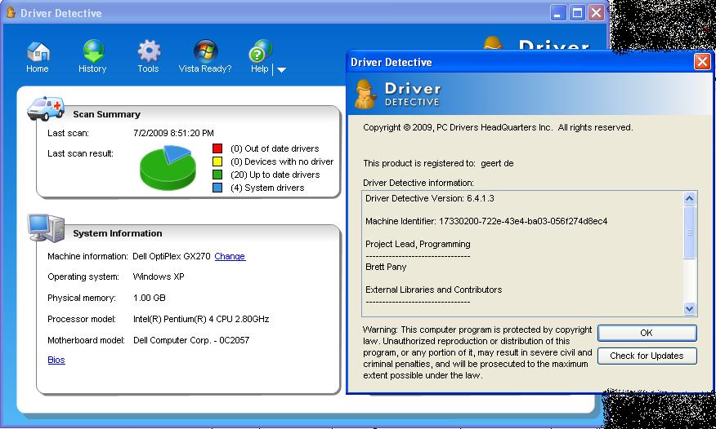Viewport: 716px width, 429px height.
Task: Click the blue System drivers swatch
Action: [217, 188]
